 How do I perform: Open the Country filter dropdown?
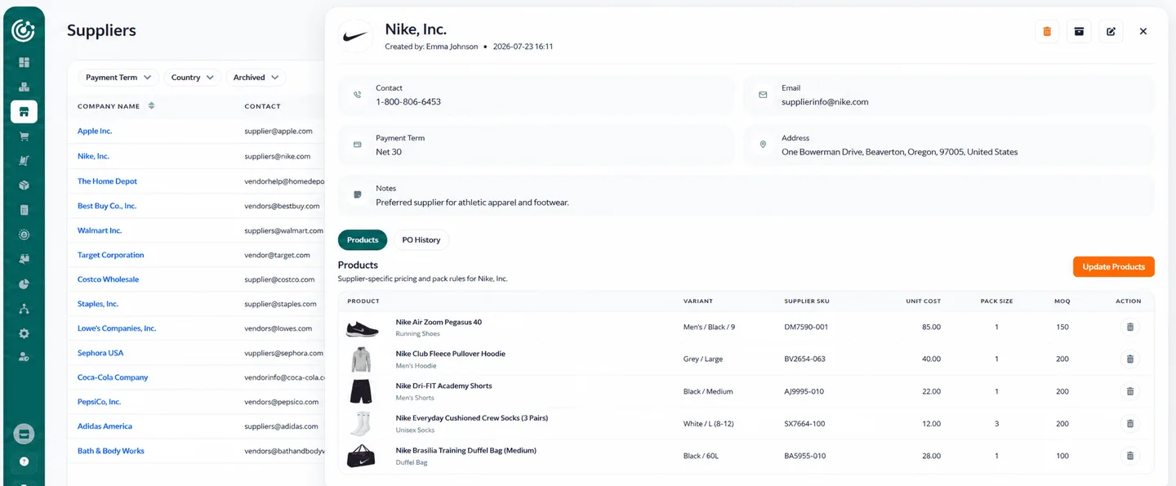coord(192,78)
